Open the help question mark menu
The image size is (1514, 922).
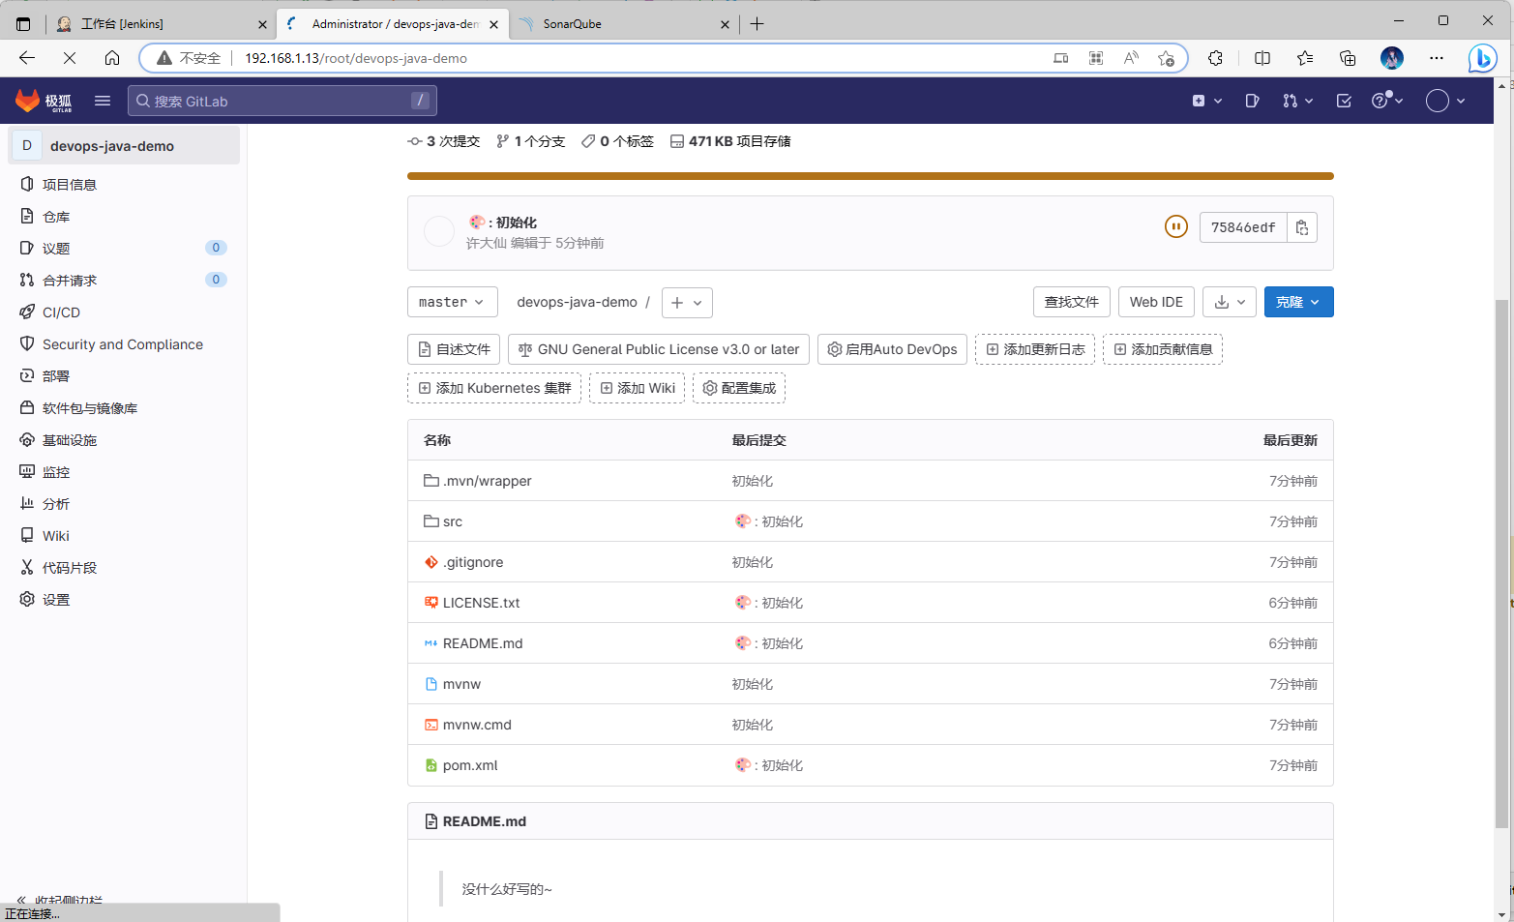1386,101
